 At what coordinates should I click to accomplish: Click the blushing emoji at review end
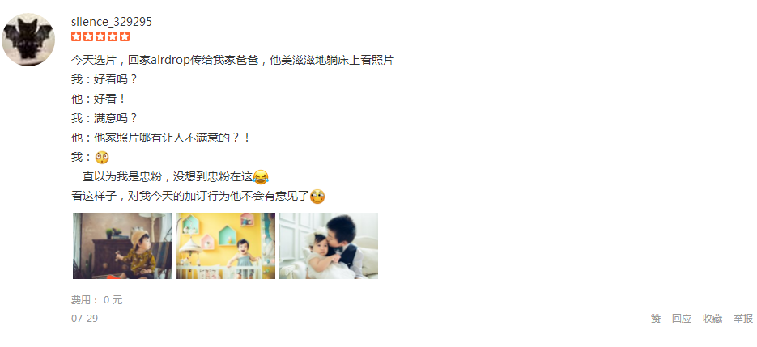(317, 197)
